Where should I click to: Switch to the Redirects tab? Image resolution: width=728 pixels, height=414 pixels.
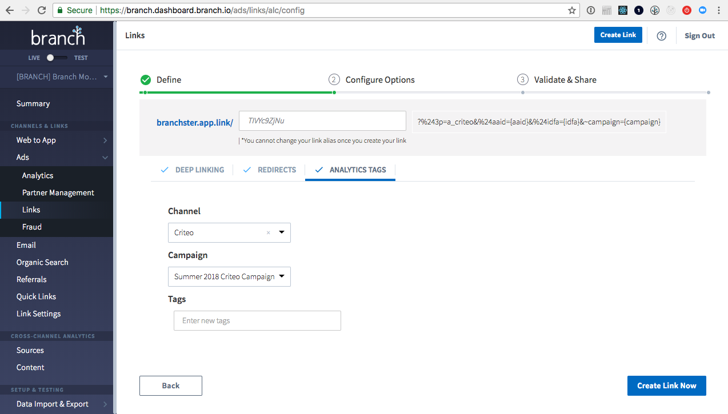tap(269, 170)
